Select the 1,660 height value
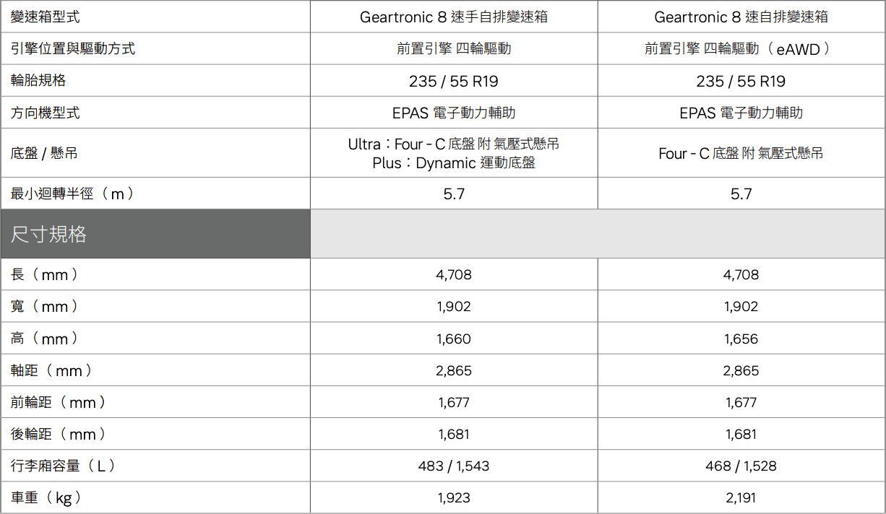Screen dimensions: 886x514 pyautogui.click(x=454, y=339)
